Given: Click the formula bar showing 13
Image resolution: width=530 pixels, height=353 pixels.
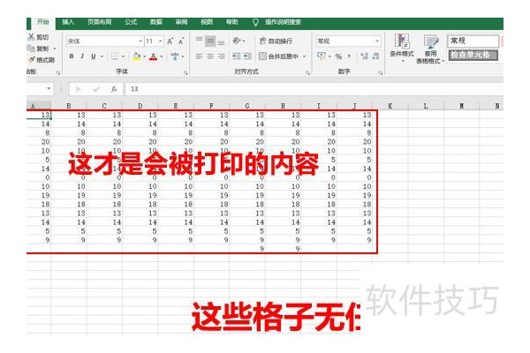Looking at the screenshot, I should click(x=314, y=89).
